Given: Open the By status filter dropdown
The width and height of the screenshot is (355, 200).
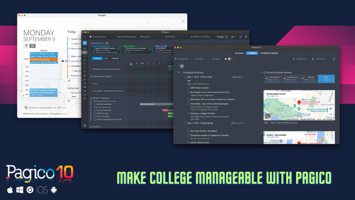Looking at the screenshot, I should click(x=202, y=59).
